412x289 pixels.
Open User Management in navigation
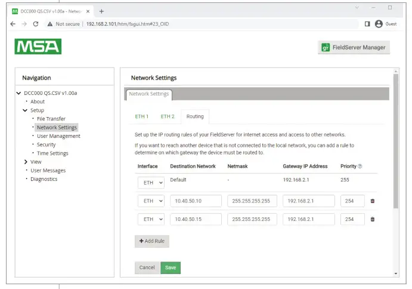58,136
